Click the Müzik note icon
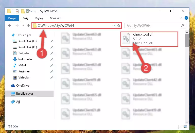The image size is (195, 133). [15, 65]
